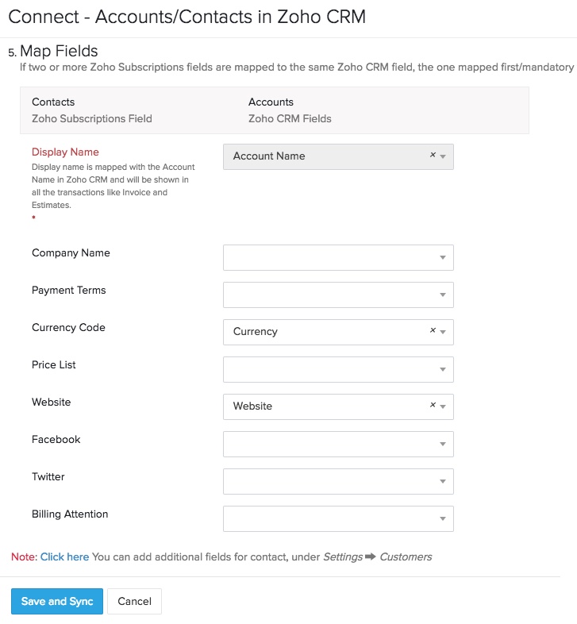Clear the Account Name selection with x icon
This screenshot has width=577, height=624.
433,156
